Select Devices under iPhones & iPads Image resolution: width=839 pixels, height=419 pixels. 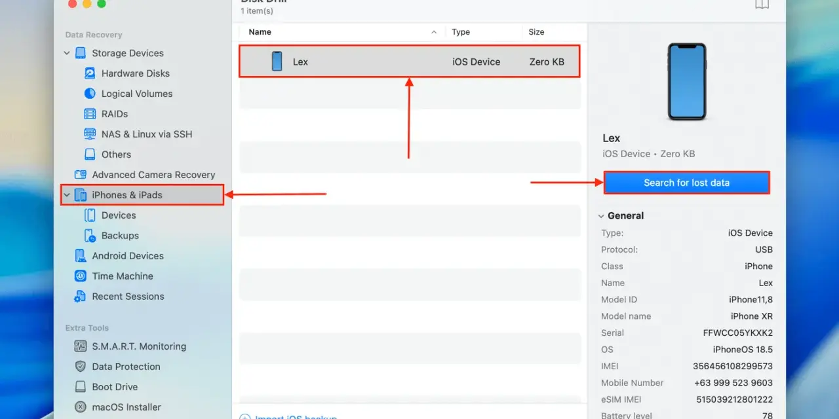[x=119, y=215]
